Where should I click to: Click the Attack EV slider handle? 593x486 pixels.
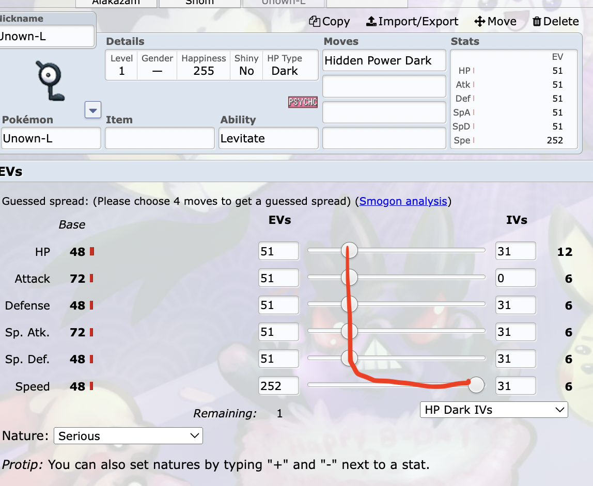(x=349, y=277)
